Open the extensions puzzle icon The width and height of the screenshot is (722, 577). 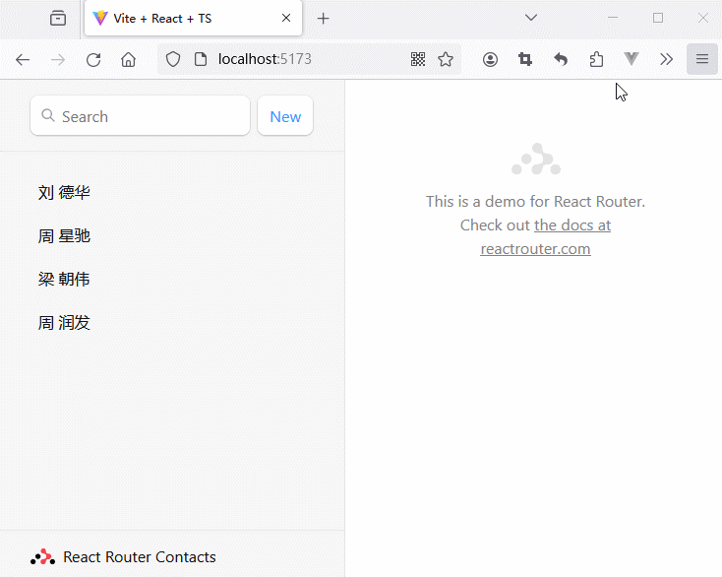point(596,59)
